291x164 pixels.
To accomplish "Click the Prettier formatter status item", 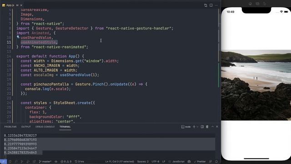I will point(200,162).
